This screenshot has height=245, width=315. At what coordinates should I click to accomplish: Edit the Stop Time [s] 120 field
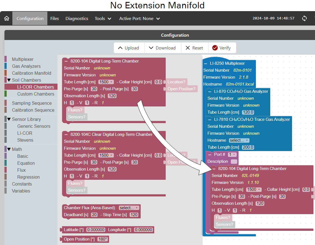[134, 215]
